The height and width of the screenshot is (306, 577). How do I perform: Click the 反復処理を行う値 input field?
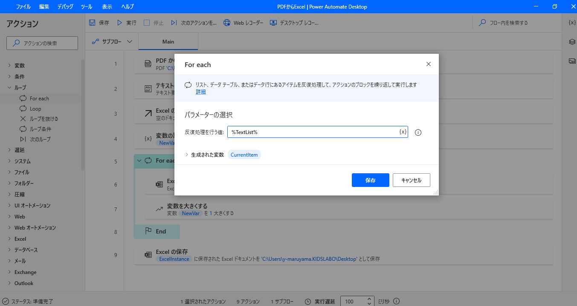pos(318,132)
